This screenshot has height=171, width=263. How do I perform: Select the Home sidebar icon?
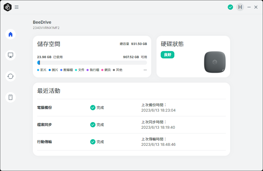pyautogui.click(x=11, y=34)
